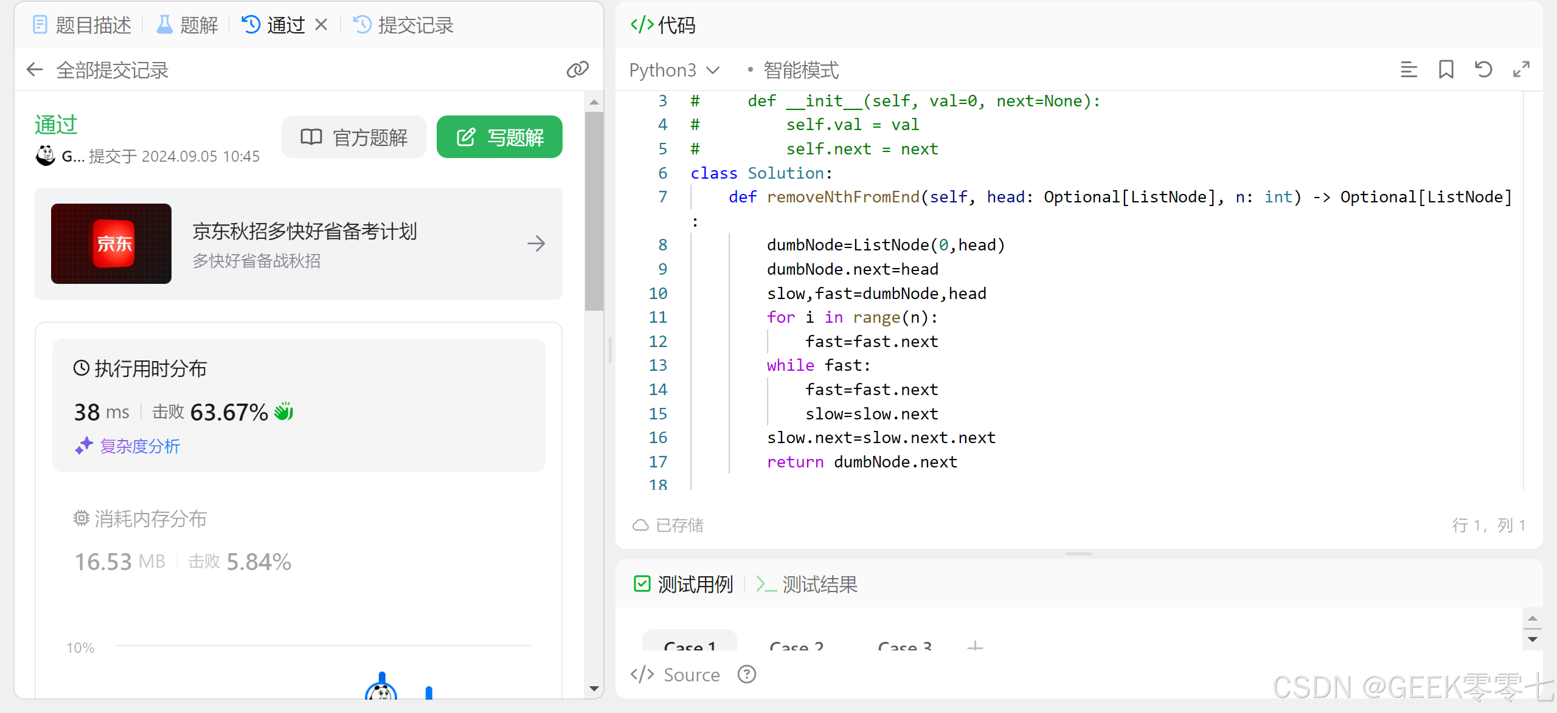Click the format code icon in editor toolbar
Image resolution: width=1557 pixels, height=713 pixels.
tap(1409, 70)
